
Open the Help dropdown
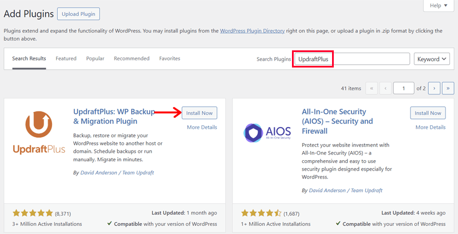[439, 6]
